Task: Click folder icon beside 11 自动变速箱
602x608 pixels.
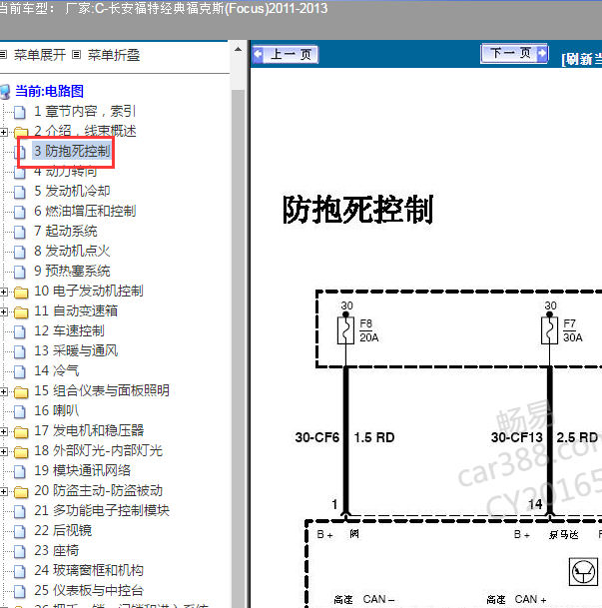Action: click(21, 312)
